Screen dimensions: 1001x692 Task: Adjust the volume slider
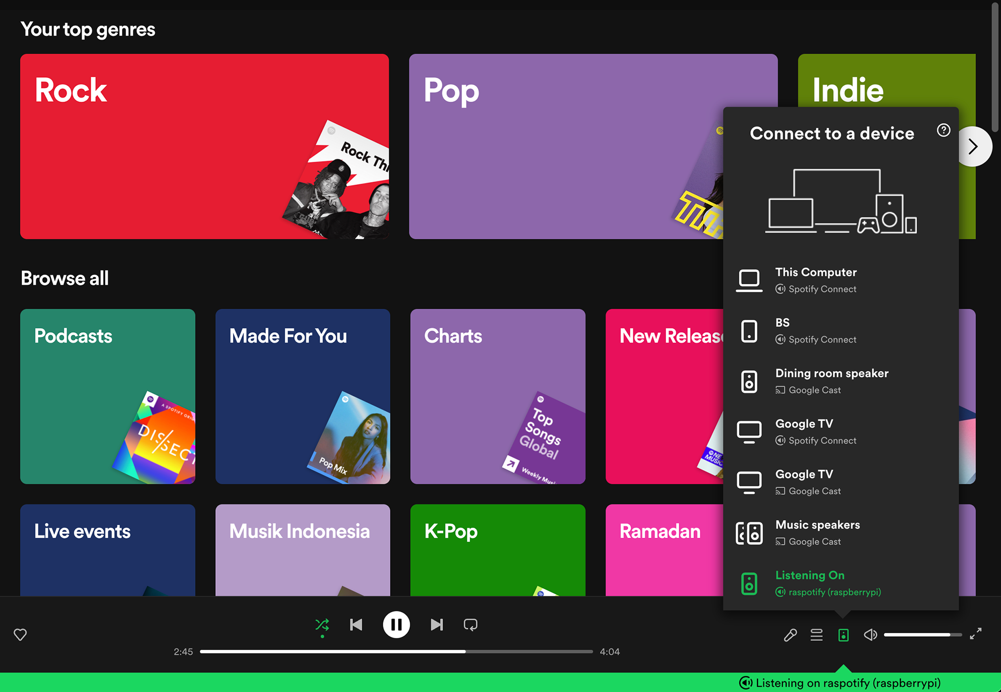[923, 635]
